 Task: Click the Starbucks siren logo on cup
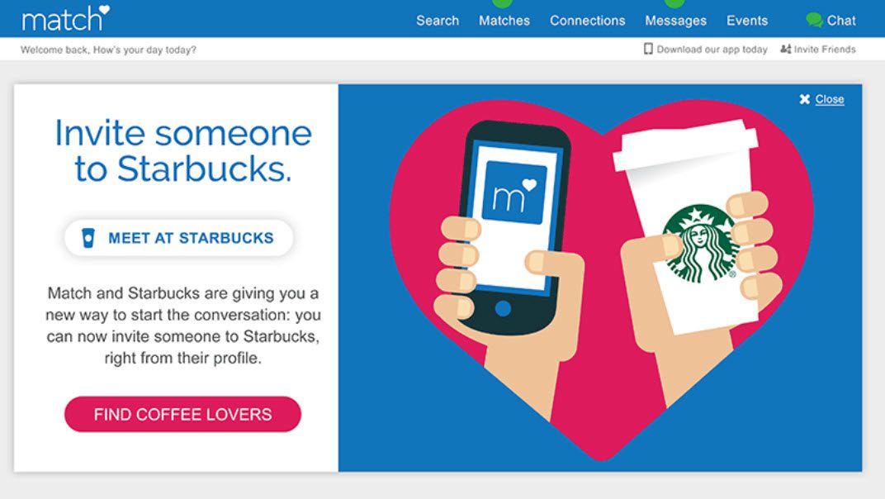(701, 243)
